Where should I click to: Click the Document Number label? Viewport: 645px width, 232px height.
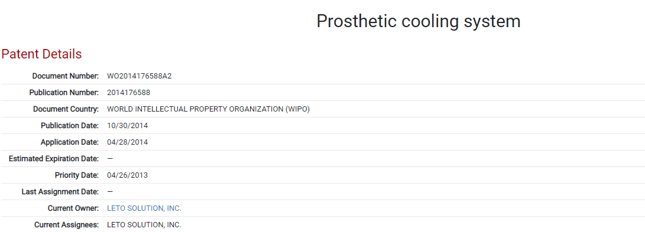coord(66,76)
